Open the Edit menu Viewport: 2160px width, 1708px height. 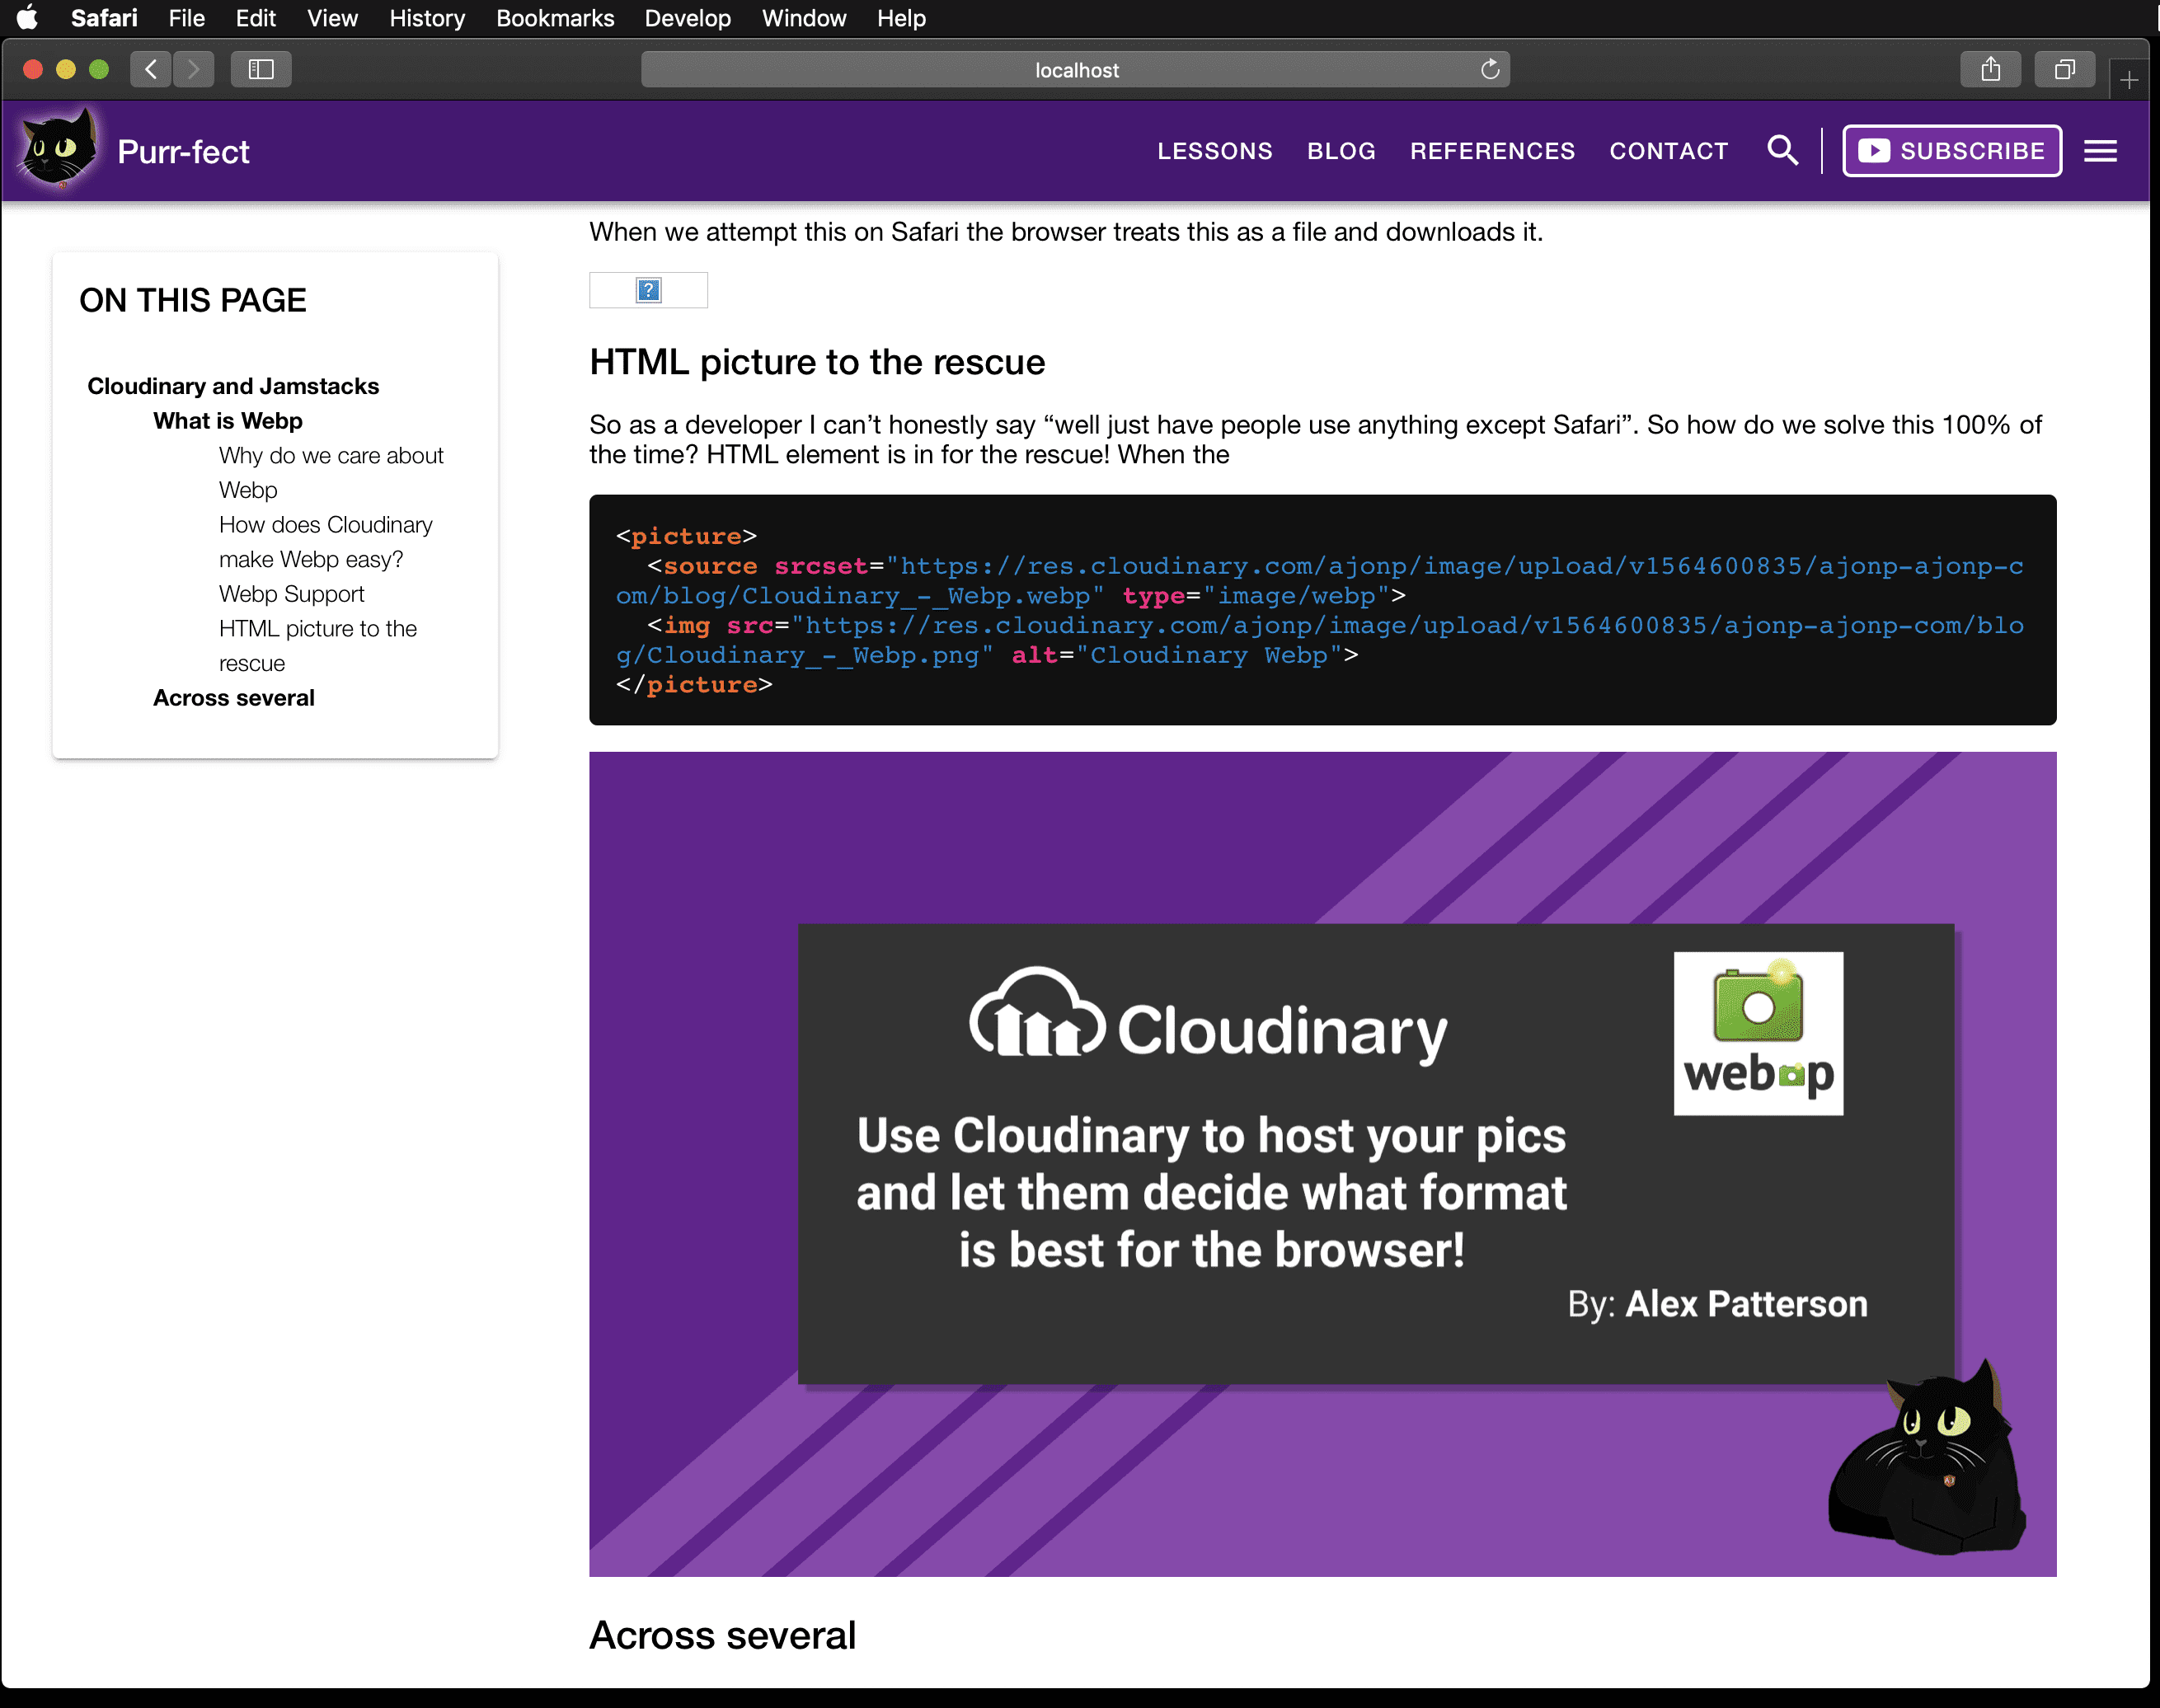click(x=256, y=18)
